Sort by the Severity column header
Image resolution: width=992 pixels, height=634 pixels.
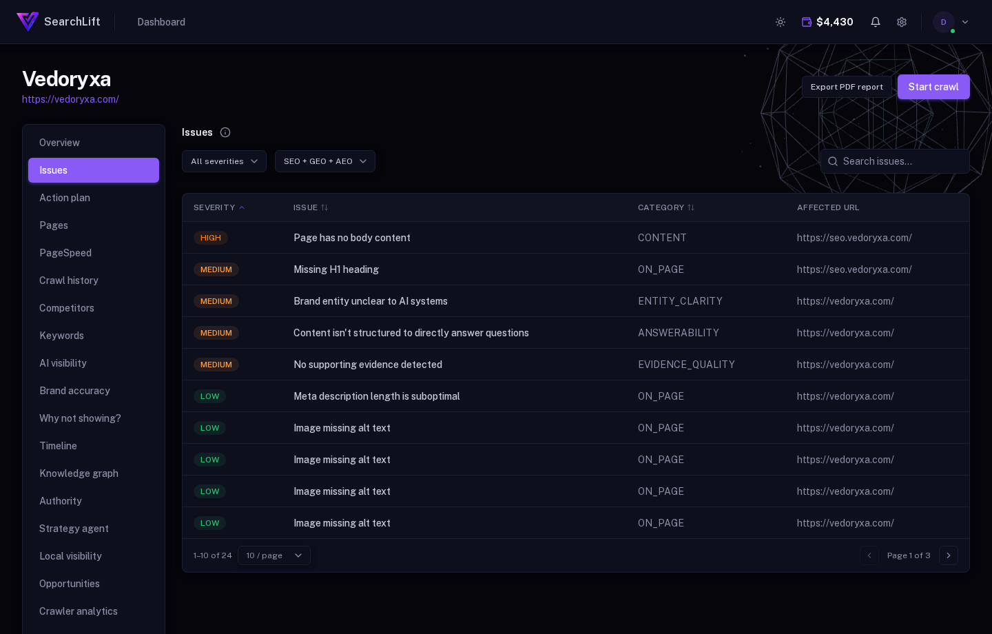pyautogui.click(x=219, y=207)
